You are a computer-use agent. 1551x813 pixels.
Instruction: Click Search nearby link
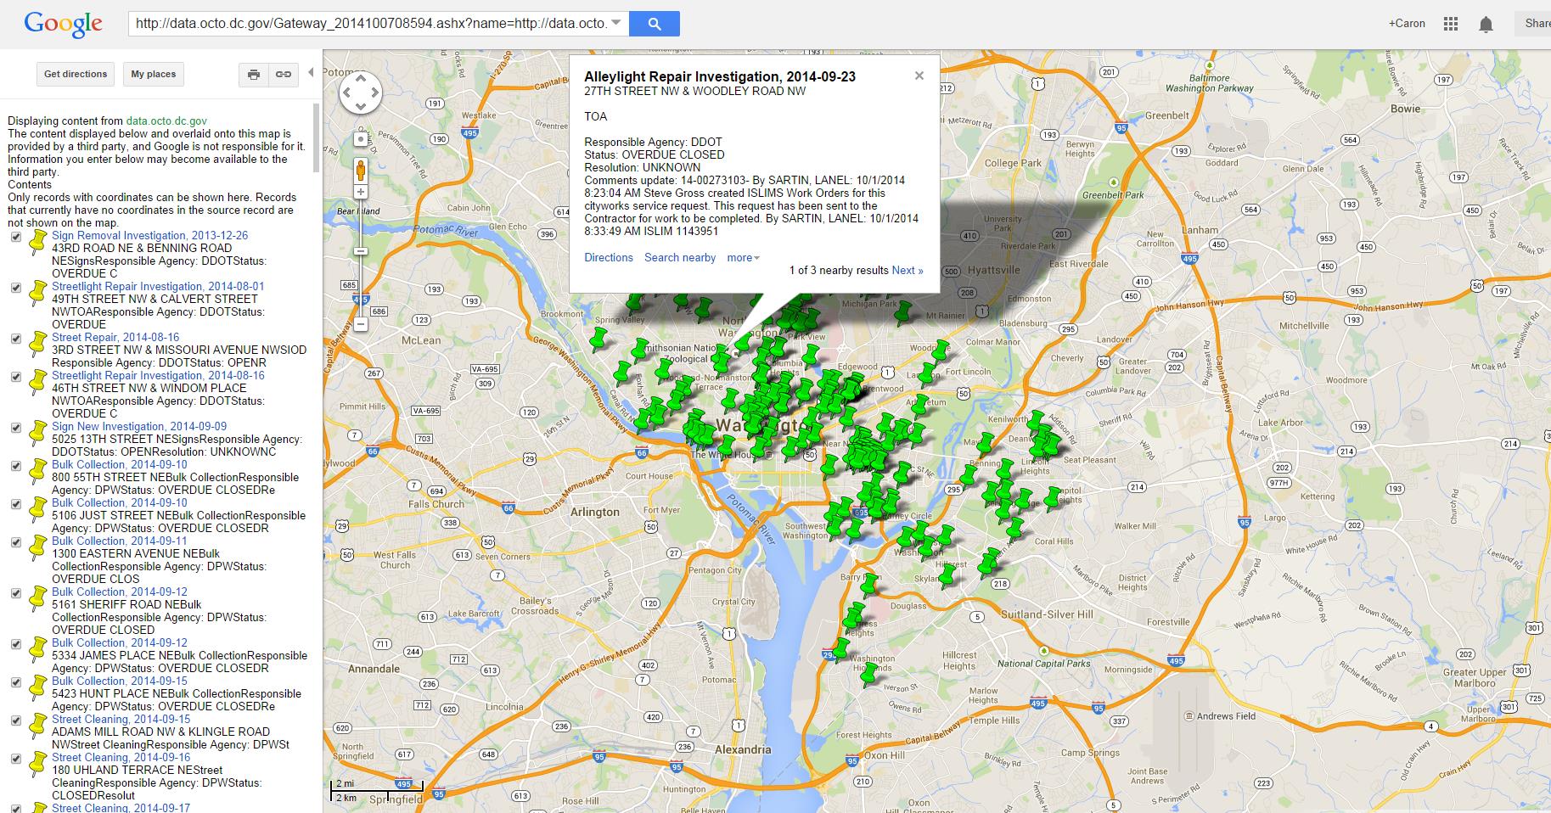(680, 258)
